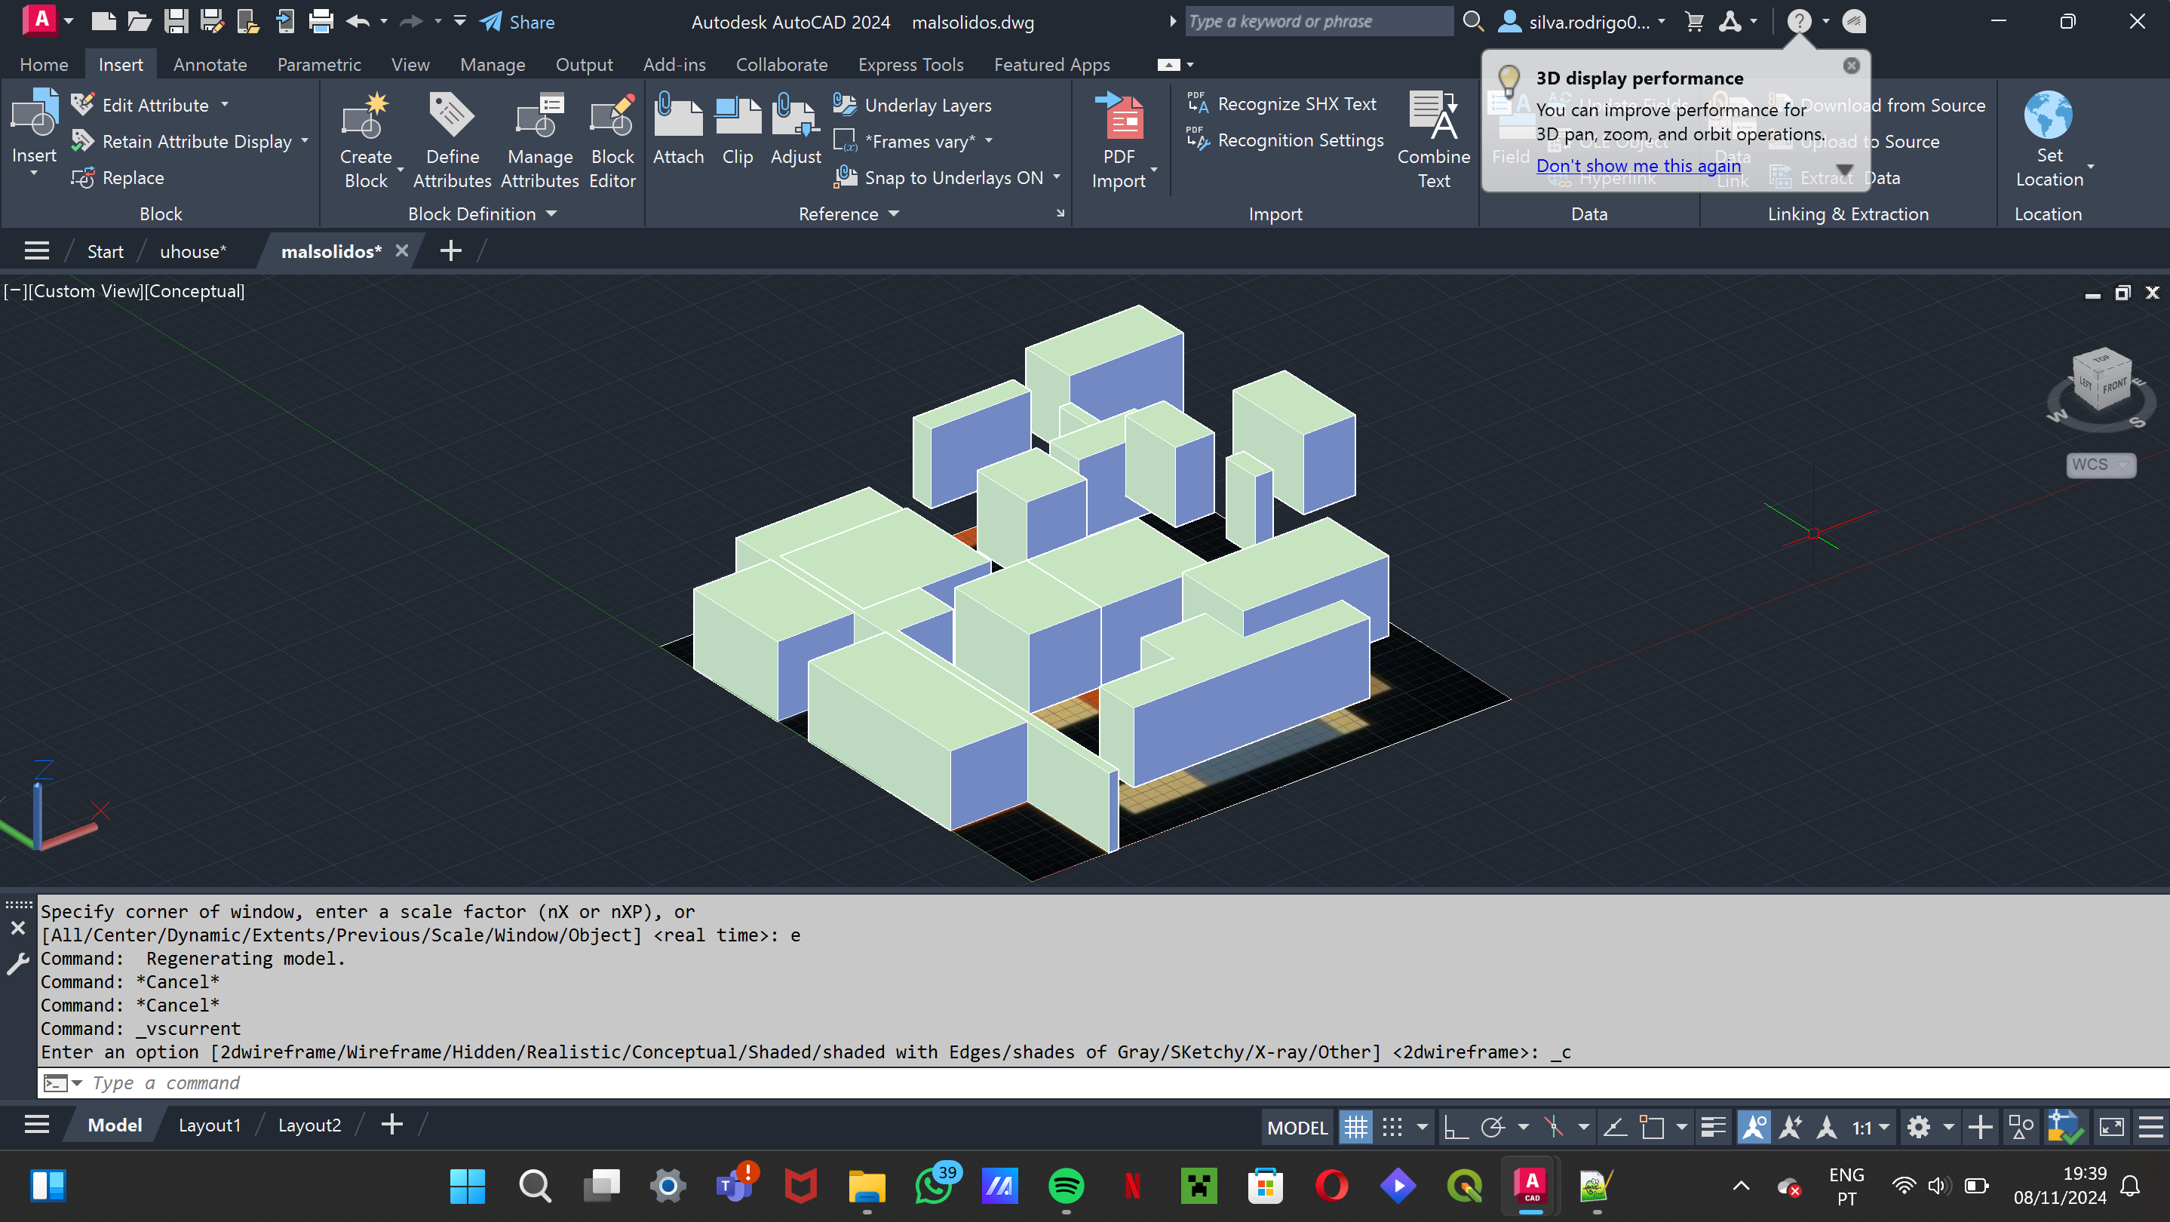Open Manage Attributes tool
The height and width of the screenshot is (1222, 2170).
click(x=540, y=117)
